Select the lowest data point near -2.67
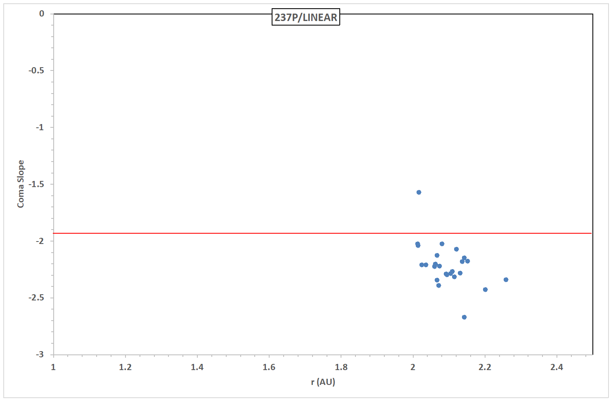 click(464, 317)
